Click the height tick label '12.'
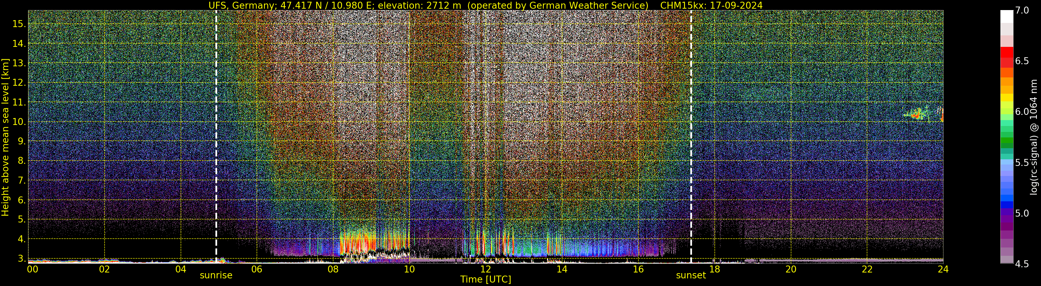The image size is (1041, 286). coord(19,83)
